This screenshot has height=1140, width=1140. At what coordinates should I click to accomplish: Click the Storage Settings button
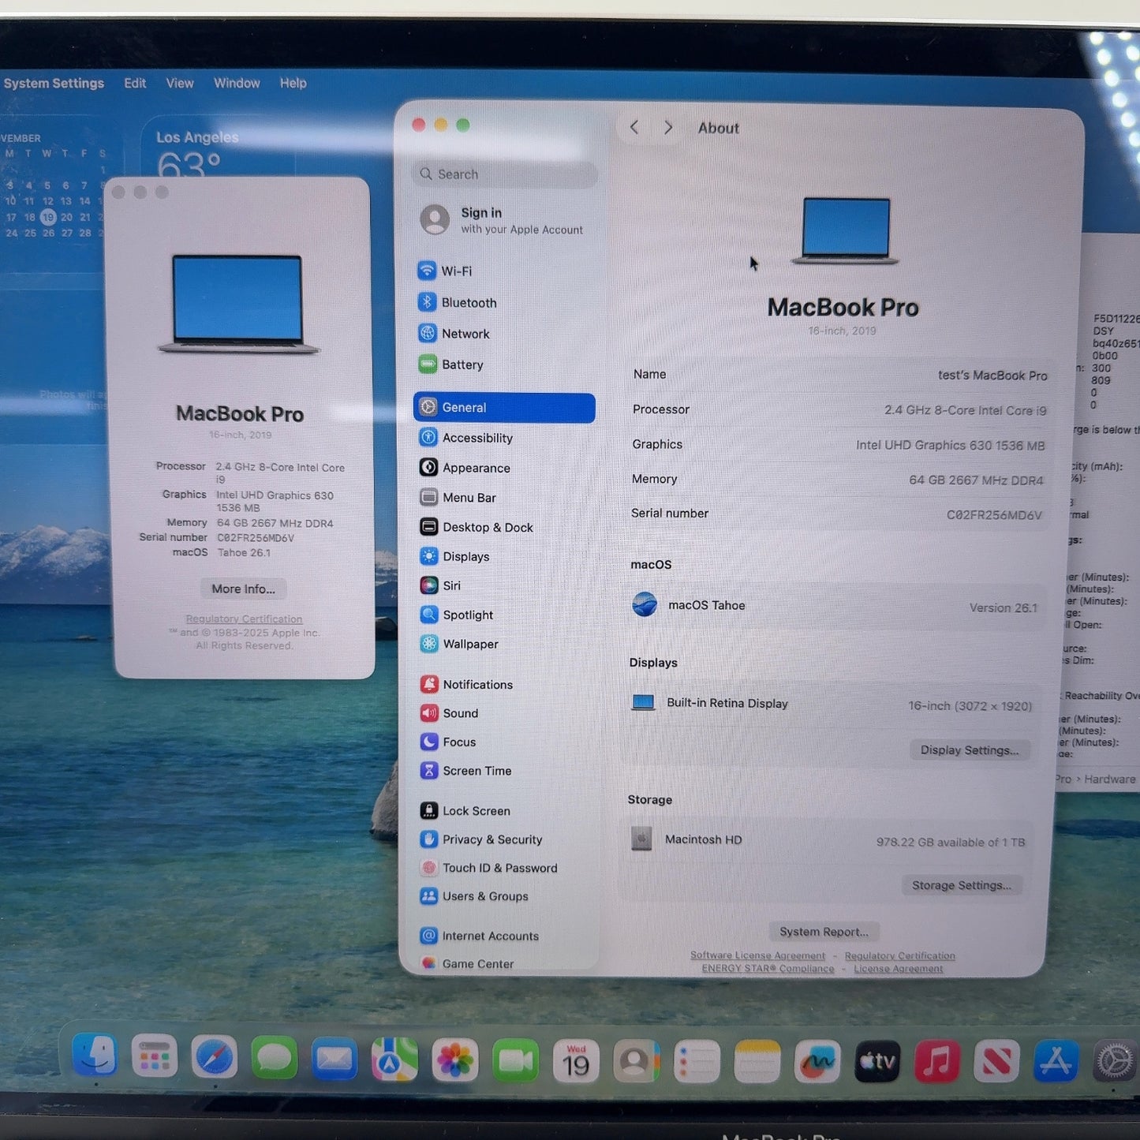(x=961, y=885)
